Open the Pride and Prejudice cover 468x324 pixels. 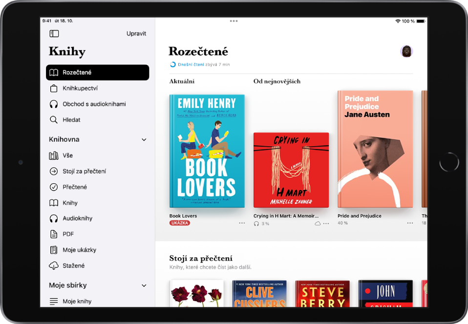pyautogui.click(x=375, y=149)
